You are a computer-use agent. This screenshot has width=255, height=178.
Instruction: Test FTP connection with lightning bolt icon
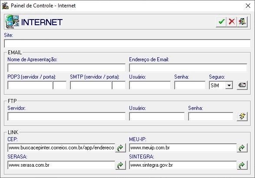(242, 116)
